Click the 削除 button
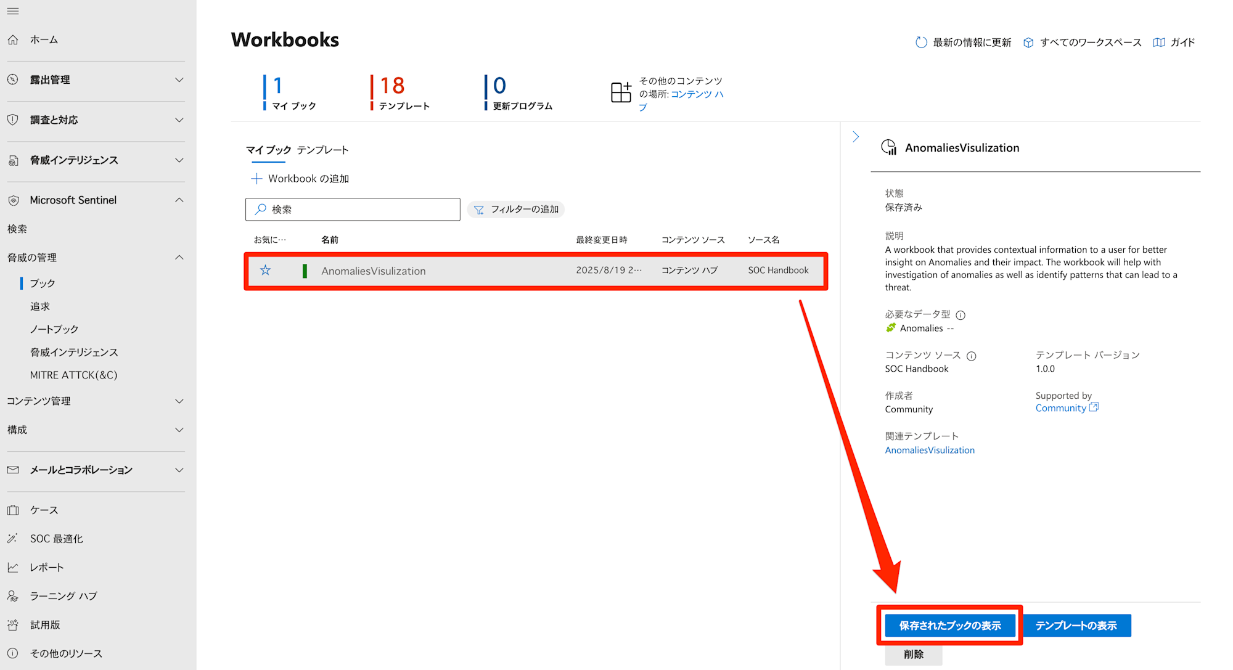1233x670 pixels. (x=914, y=655)
